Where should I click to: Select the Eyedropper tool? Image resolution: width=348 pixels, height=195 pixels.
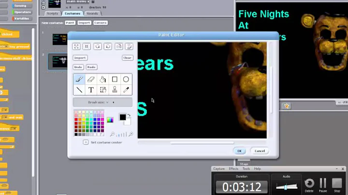click(126, 90)
